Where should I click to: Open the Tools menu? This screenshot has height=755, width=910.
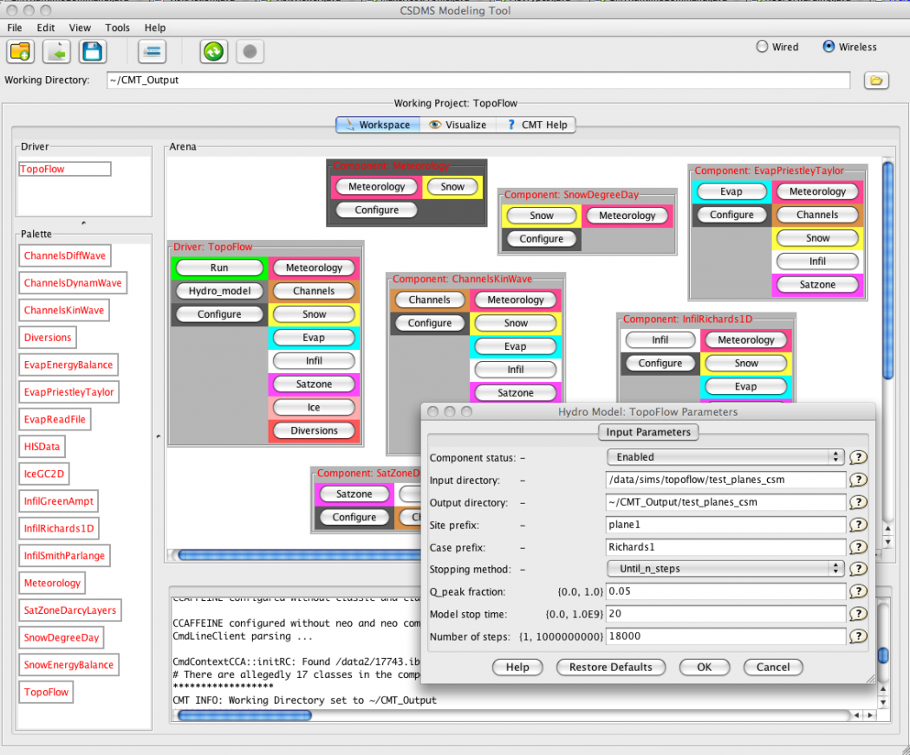[117, 28]
